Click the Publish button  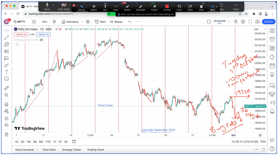[x=269, y=22]
